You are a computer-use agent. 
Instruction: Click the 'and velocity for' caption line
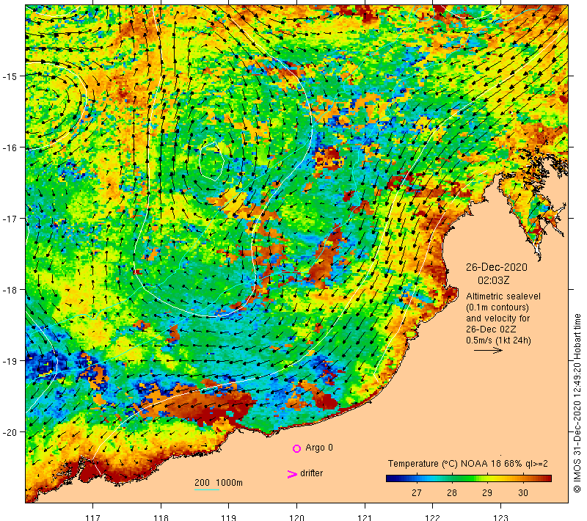(498, 318)
